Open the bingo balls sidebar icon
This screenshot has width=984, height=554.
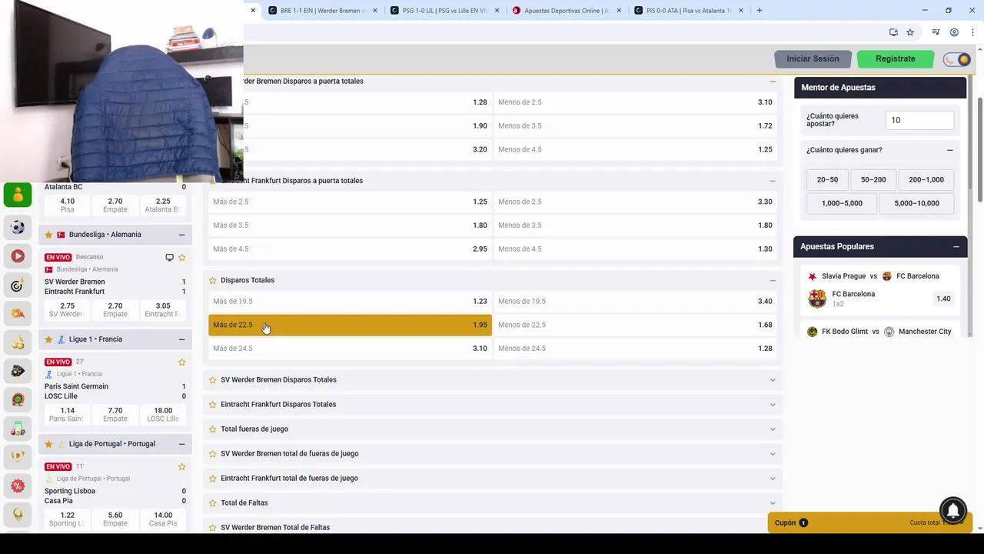coord(18,428)
